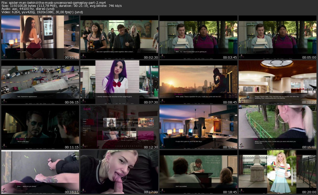
Task: Click the game logo icon in the 00:11:15 frame
Action: pyautogui.click(x=4, y=146)
